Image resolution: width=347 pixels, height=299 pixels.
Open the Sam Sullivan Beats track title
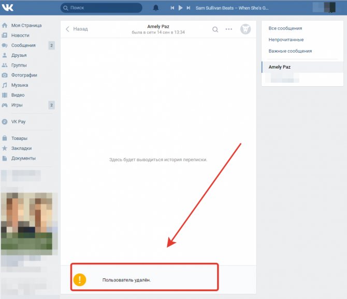[232, 8]
